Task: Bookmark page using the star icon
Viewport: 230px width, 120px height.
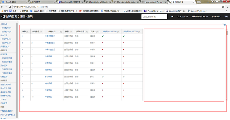Action: [223, 7]
